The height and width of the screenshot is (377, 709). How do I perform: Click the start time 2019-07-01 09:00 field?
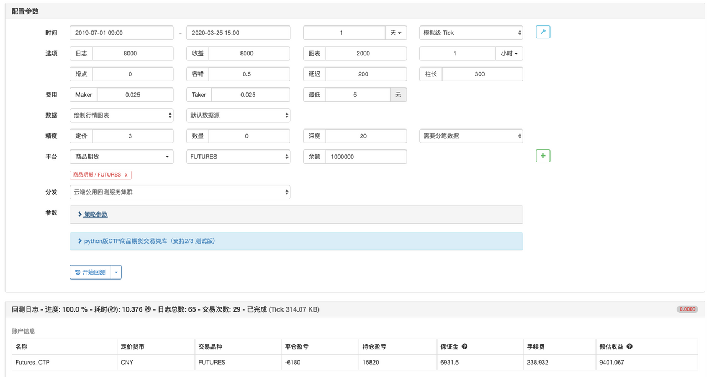(x=122, y=33)
